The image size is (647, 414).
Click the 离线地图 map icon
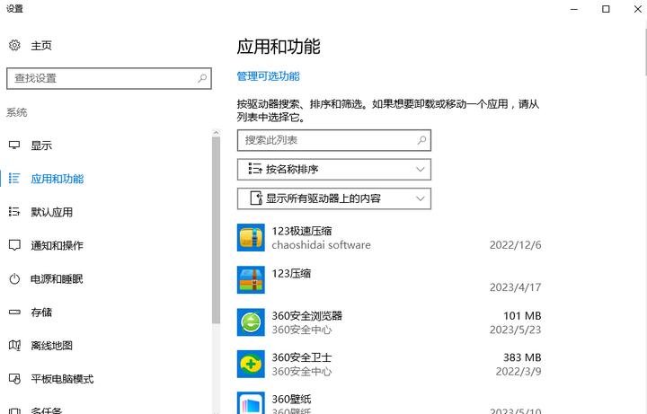coord(14,345)
